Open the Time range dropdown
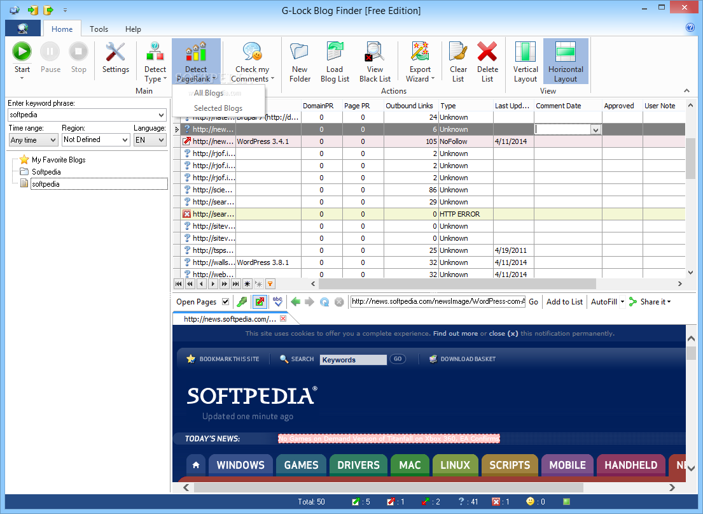Viewport: 703px width, 514px height. click(53, 140)
